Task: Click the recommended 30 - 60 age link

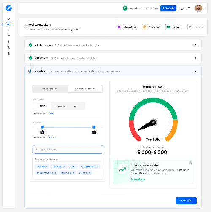Action: [x=52, y=137]
